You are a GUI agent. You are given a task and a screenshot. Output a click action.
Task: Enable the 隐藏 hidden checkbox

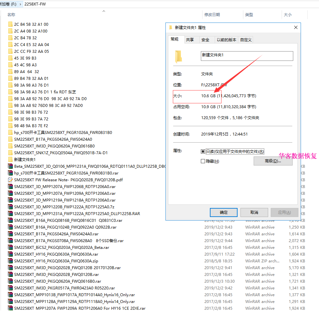(x=203, y=161)
